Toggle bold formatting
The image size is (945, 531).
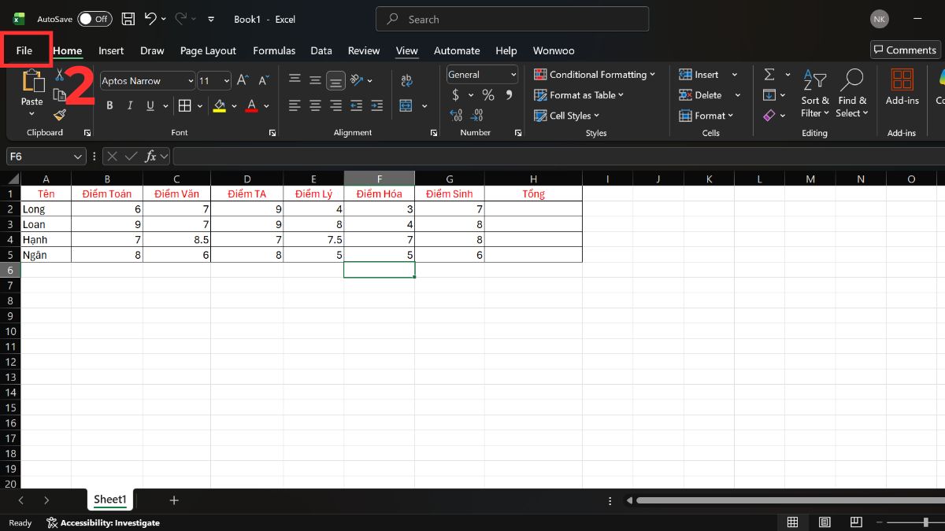click(109, 105)
